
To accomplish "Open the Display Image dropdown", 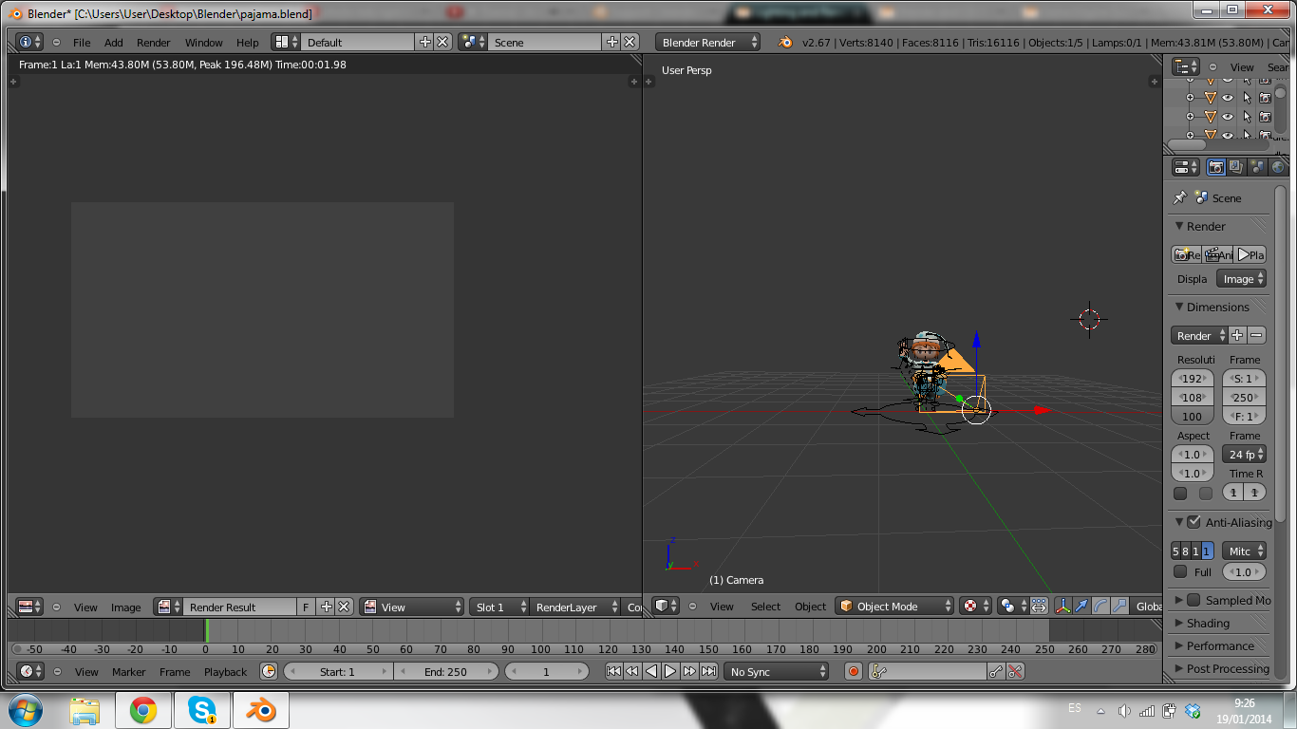I will click(x=1242, y=278).
